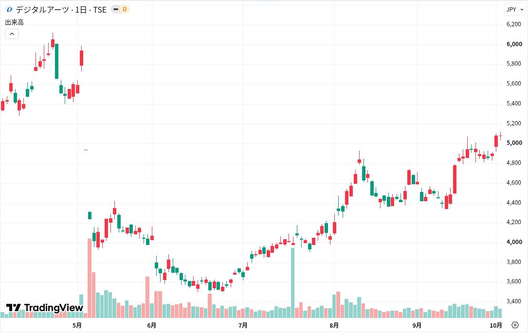528x333 pixels.
Task: Click the 4,200 price axis label
Action: [514, 222]
